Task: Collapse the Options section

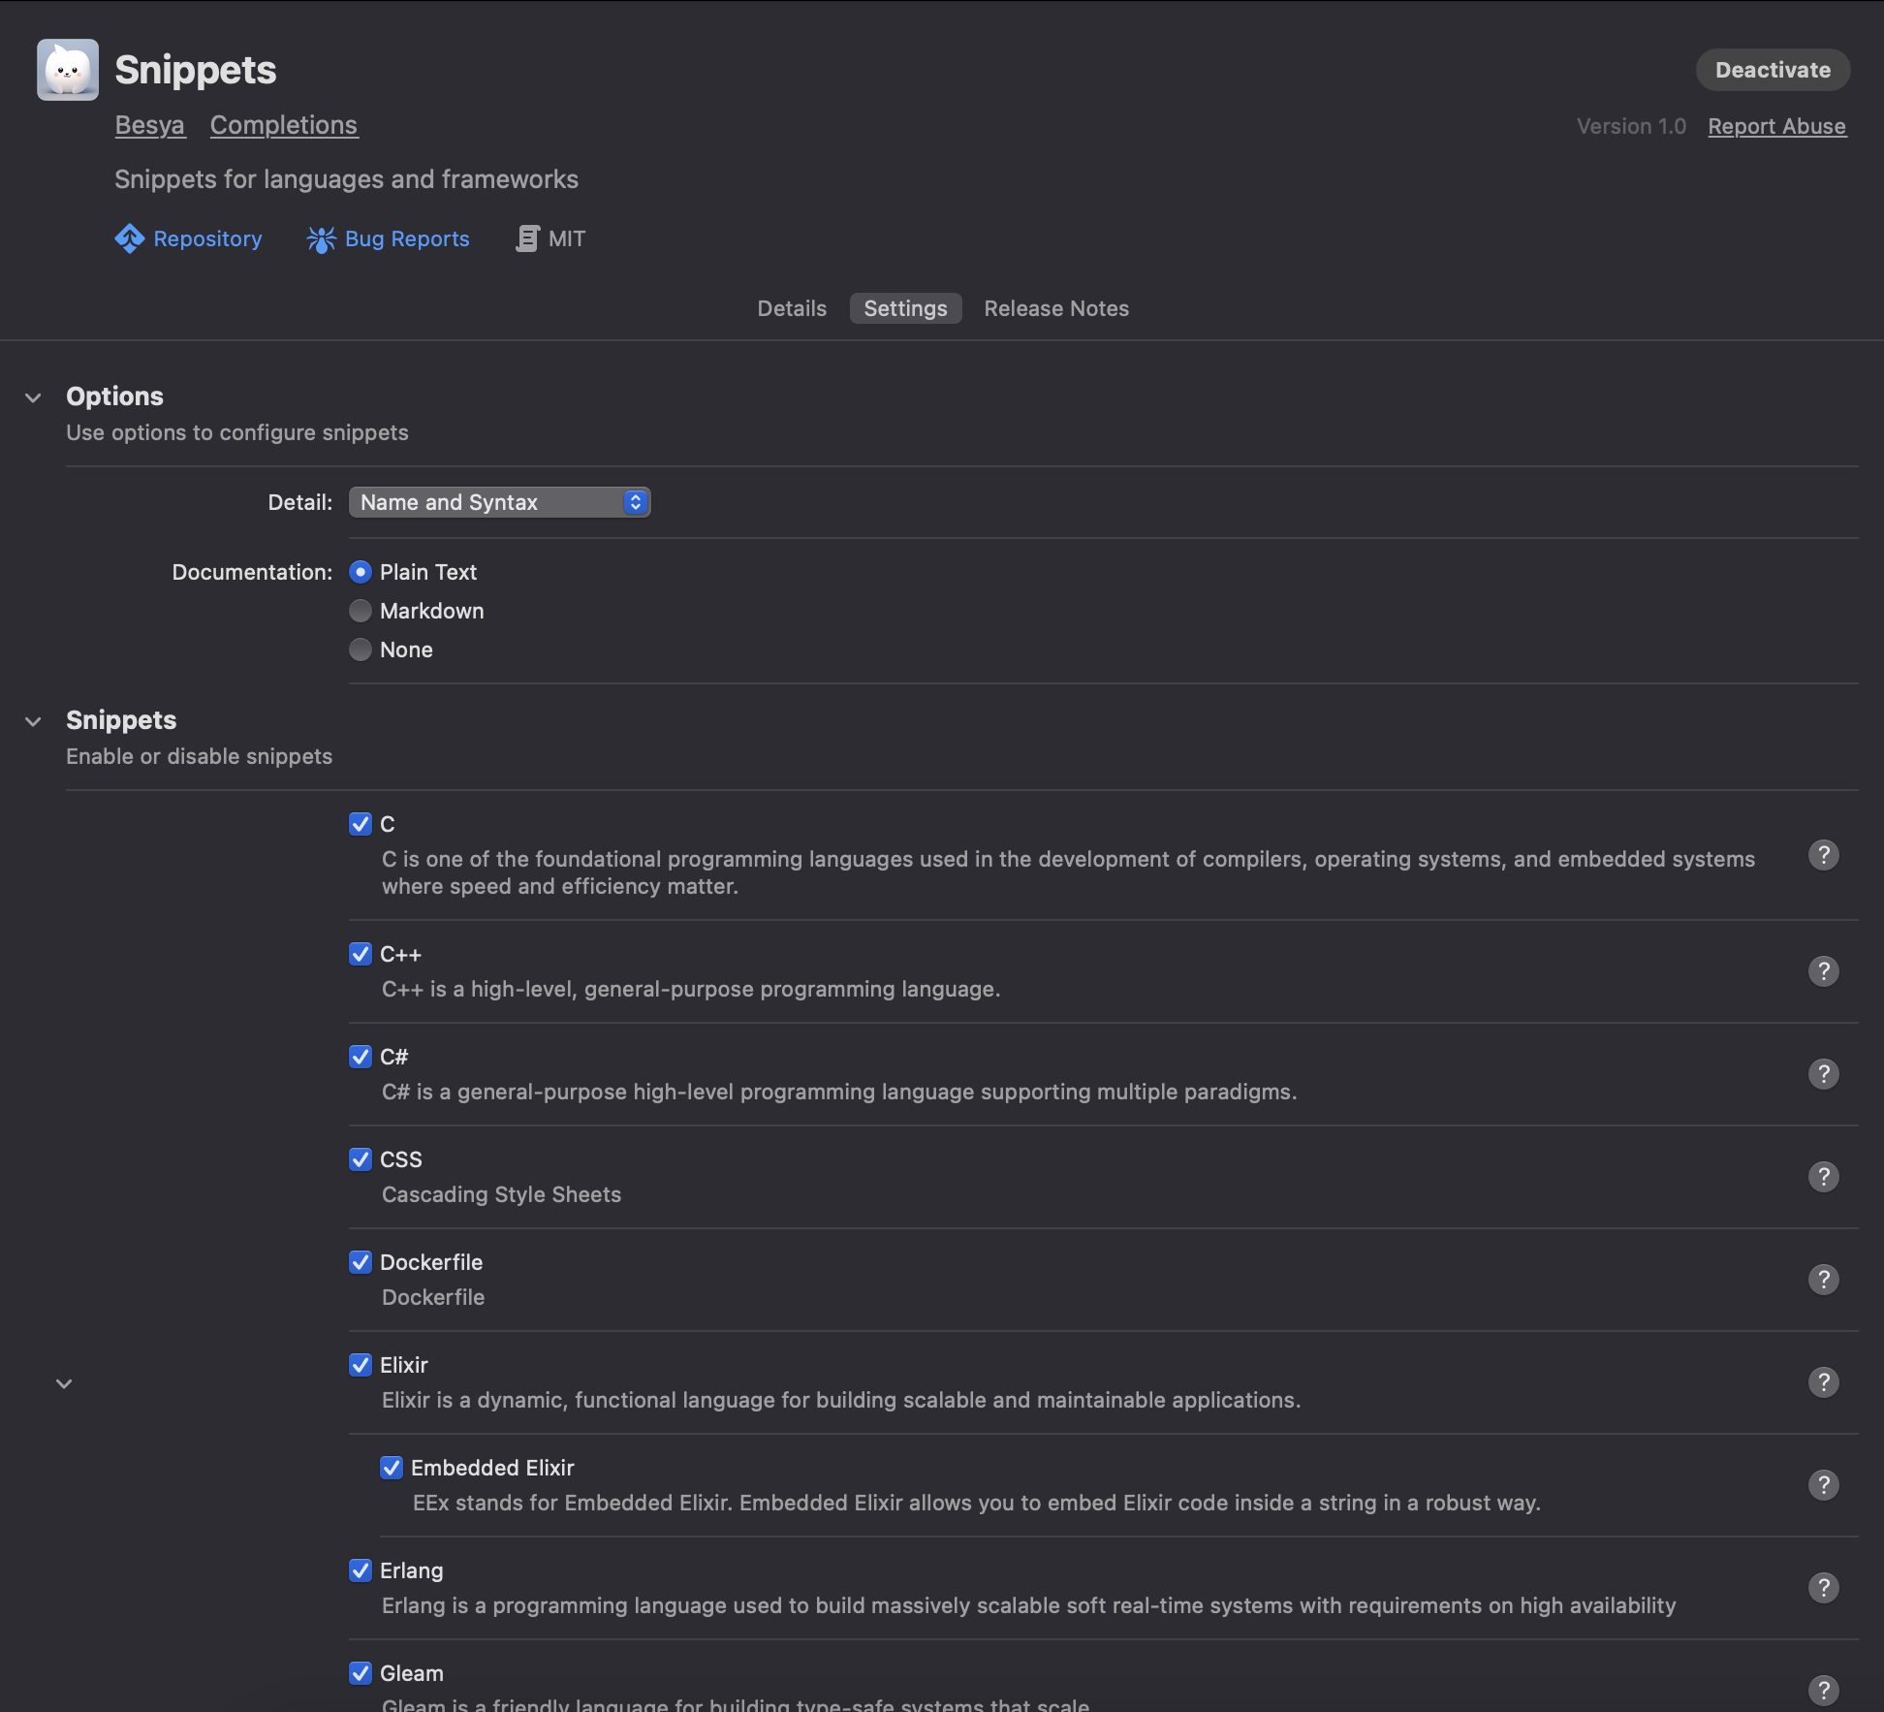Action: coord(33,397)
